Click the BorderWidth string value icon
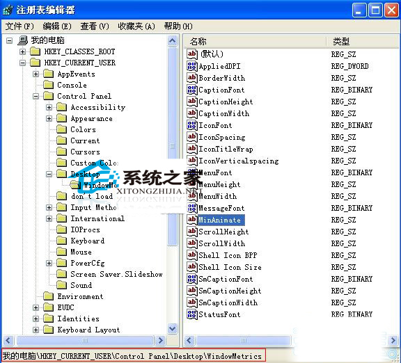The width and height of the screenshot is (401, 363). pyautogui.click(x=192, y=78)
